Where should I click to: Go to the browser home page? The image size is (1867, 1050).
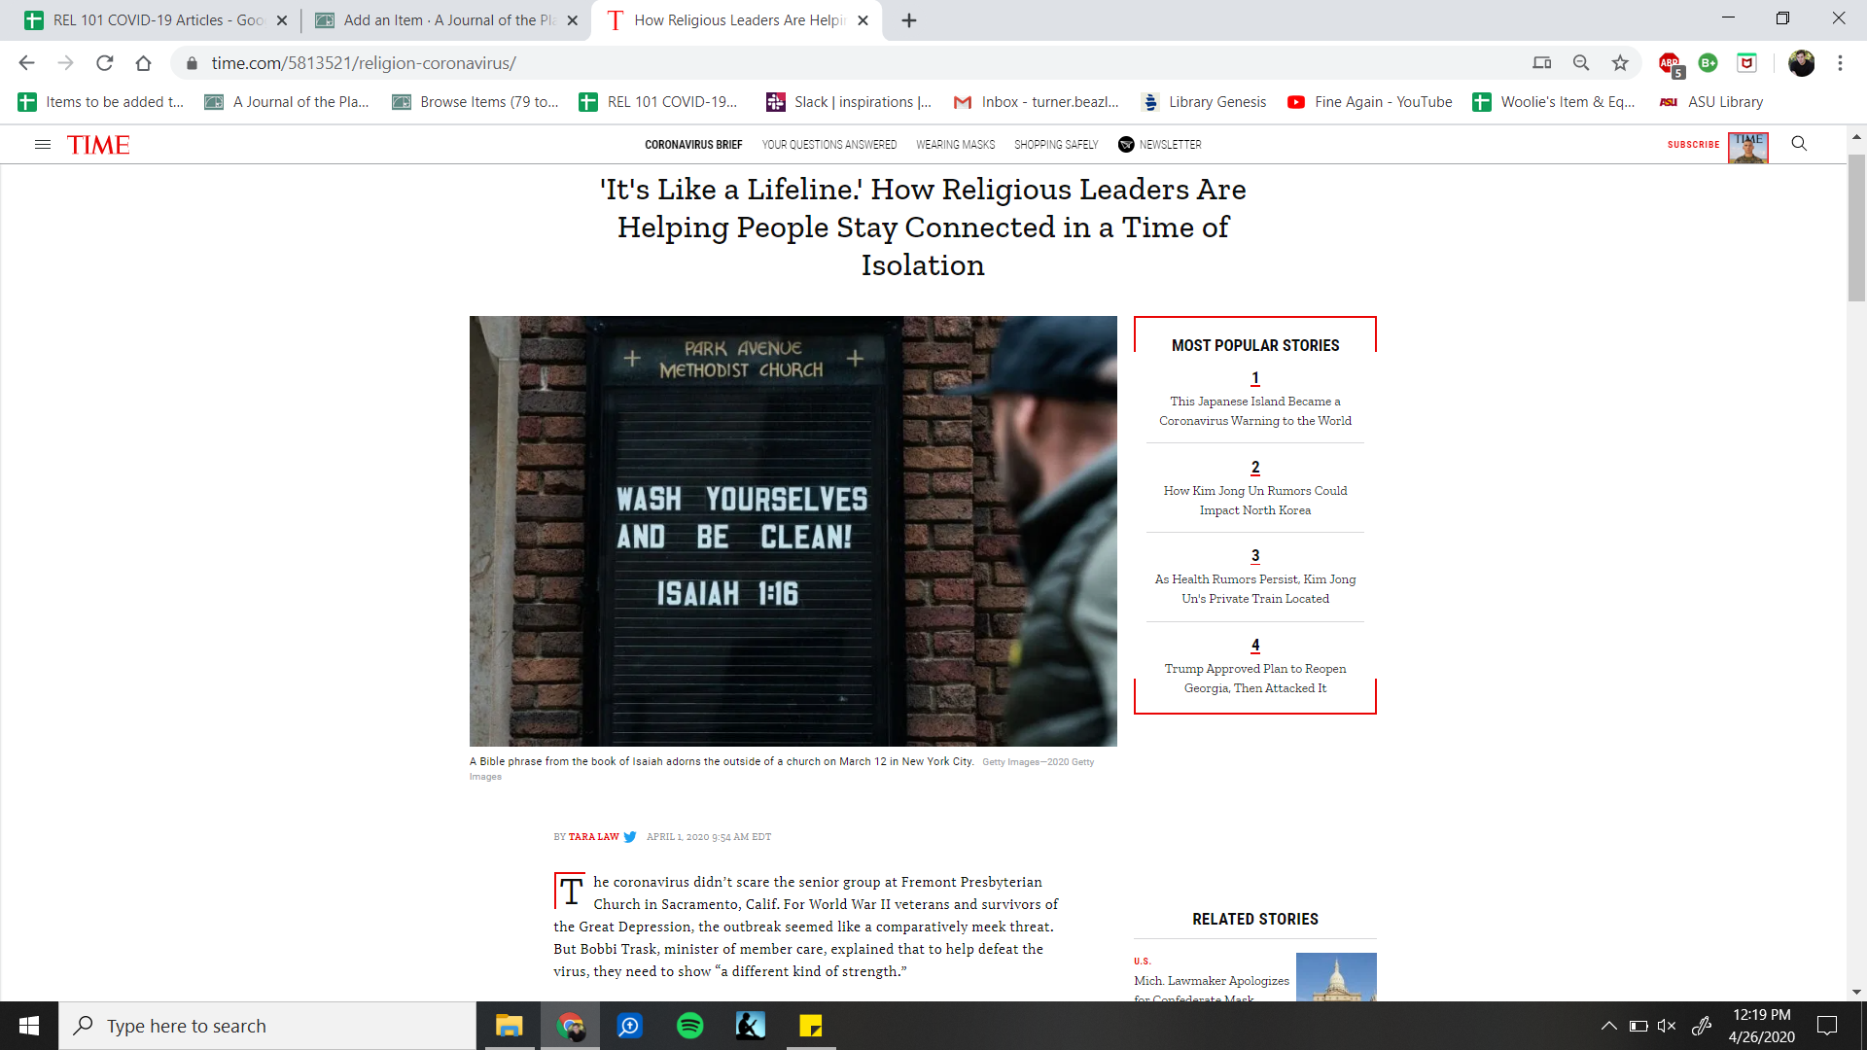pos(144,63)
